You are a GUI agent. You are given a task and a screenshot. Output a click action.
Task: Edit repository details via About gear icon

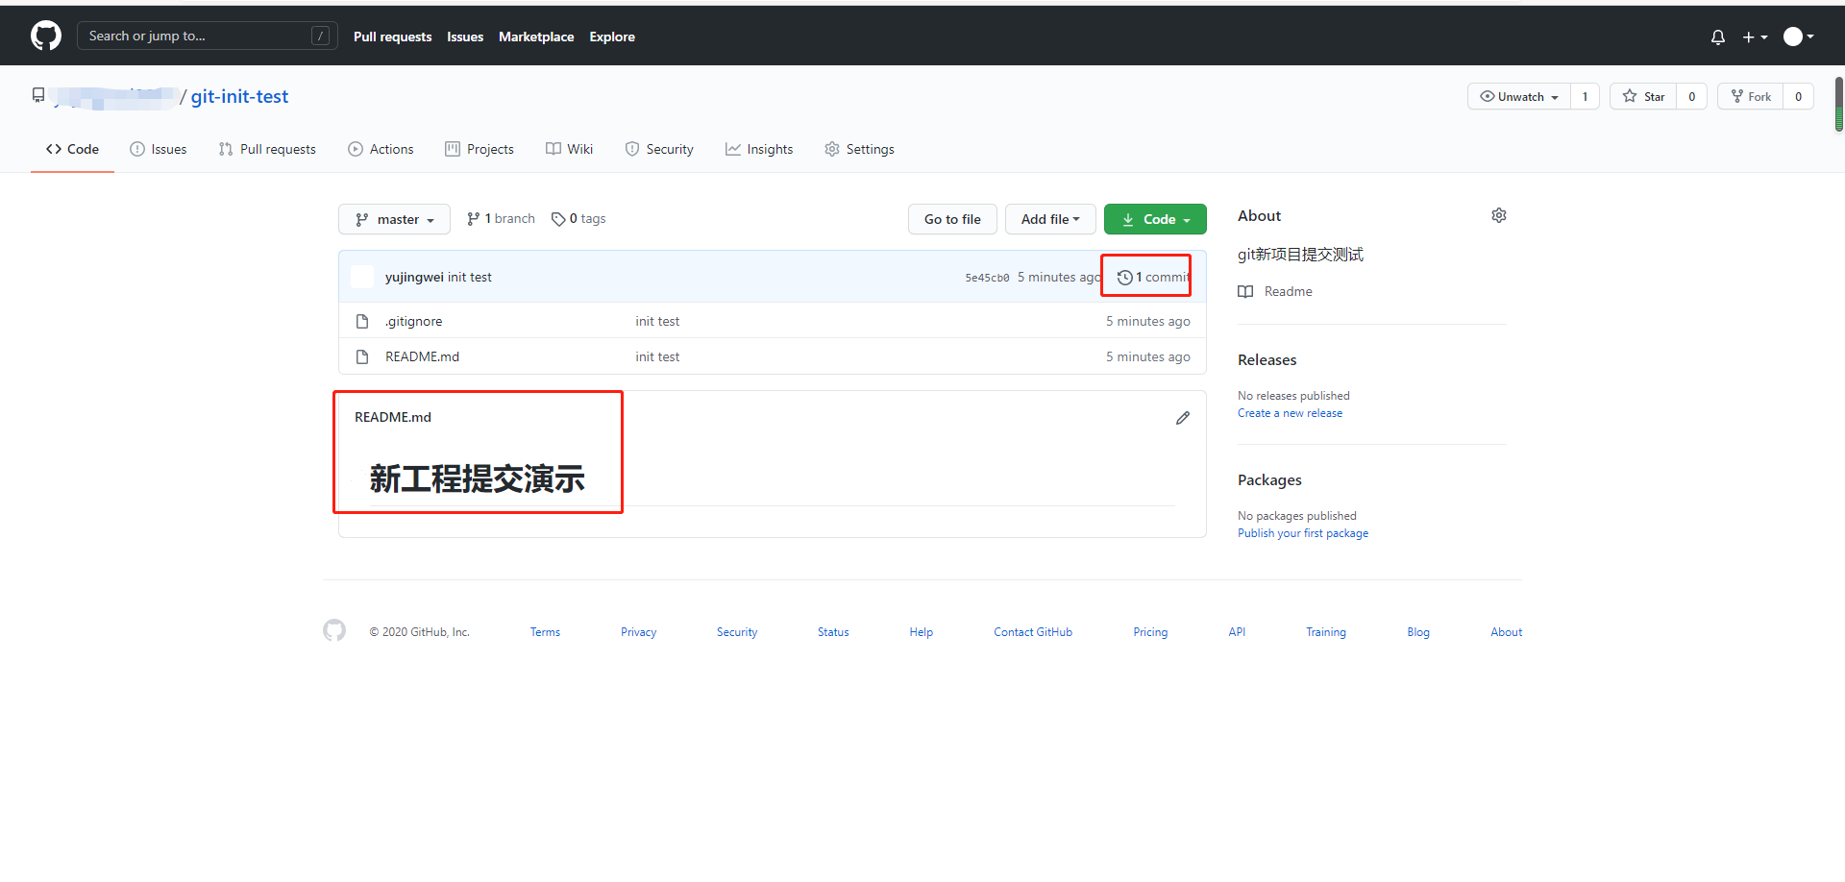pos(1499,215)
